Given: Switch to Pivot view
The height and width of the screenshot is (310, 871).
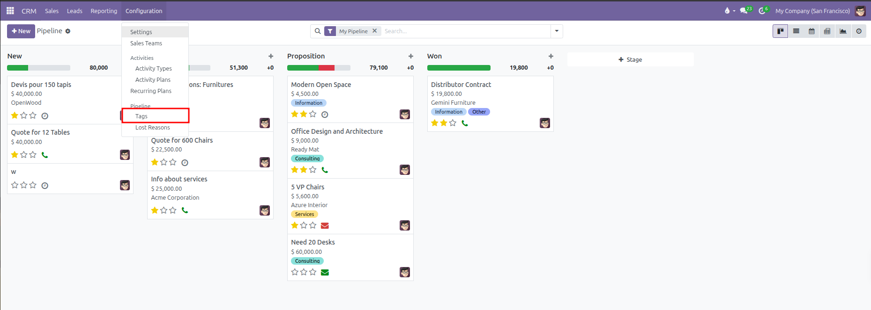Looking at the screenshot, I should click(827, 31).
